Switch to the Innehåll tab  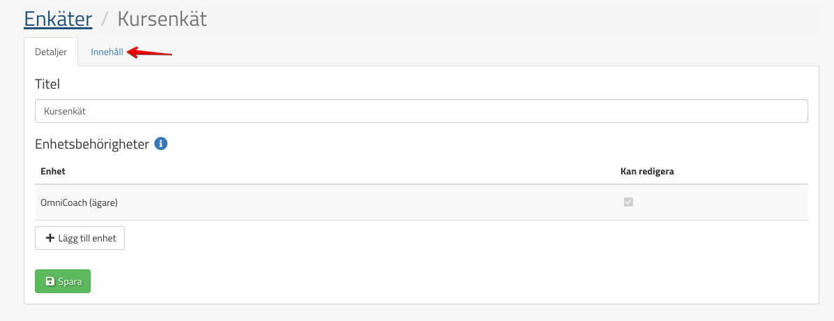(x=107, y=52)
